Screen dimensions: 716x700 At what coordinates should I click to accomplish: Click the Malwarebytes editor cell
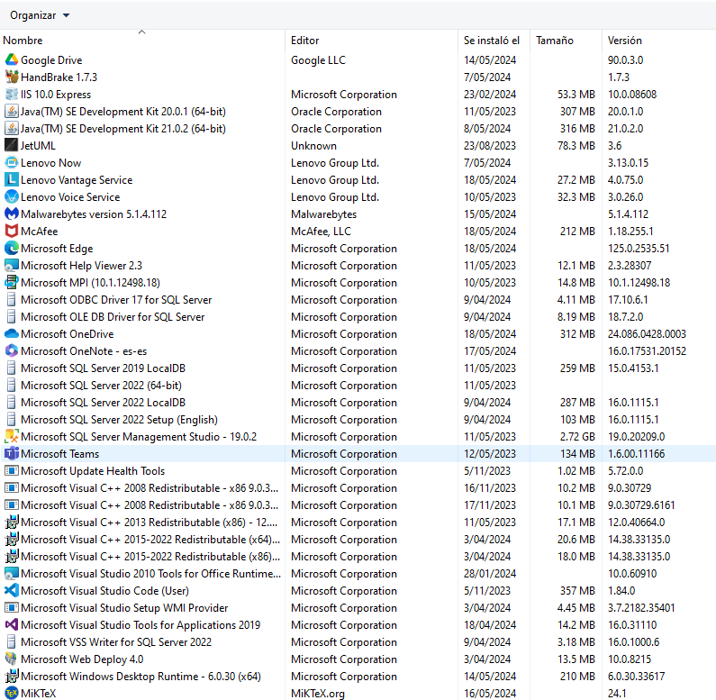point(323,214)
